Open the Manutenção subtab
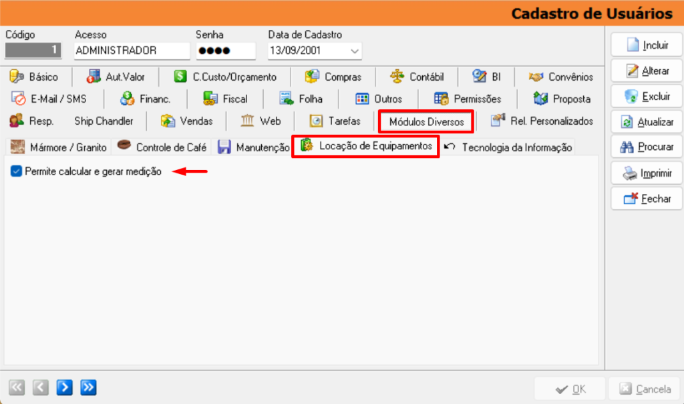 click(253, 147)
